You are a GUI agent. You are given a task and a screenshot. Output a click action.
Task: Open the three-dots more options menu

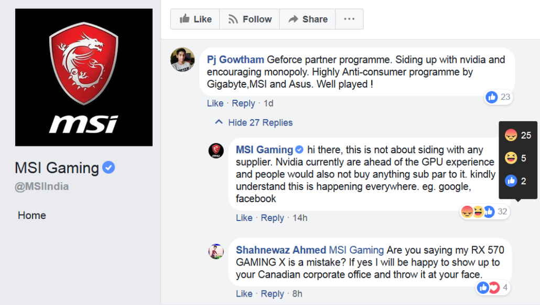click(x=349, y=19)
